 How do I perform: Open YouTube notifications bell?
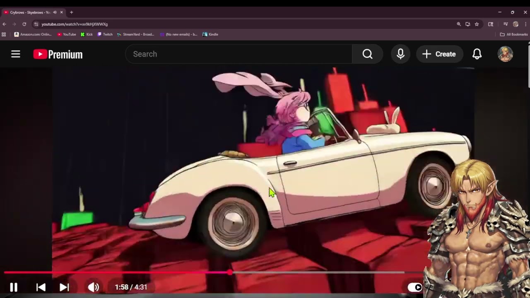coord(477,54)
